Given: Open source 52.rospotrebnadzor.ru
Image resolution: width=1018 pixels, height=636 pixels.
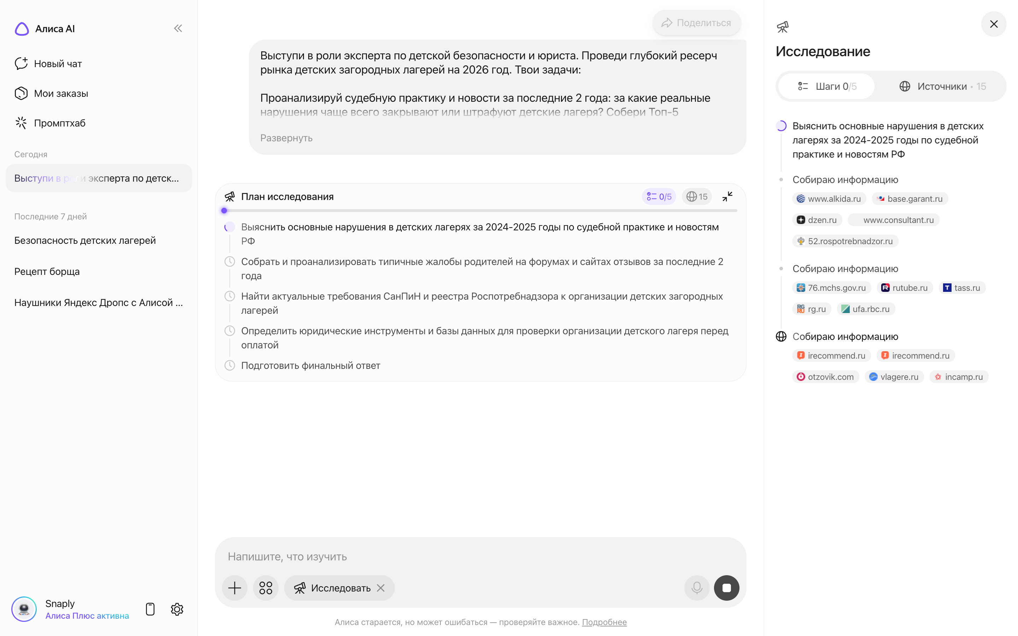Looking at the screenshot, I should coord(845,241).
